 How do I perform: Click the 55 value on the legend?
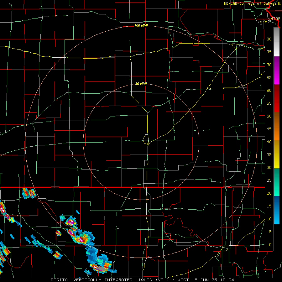tap(269, 103)
